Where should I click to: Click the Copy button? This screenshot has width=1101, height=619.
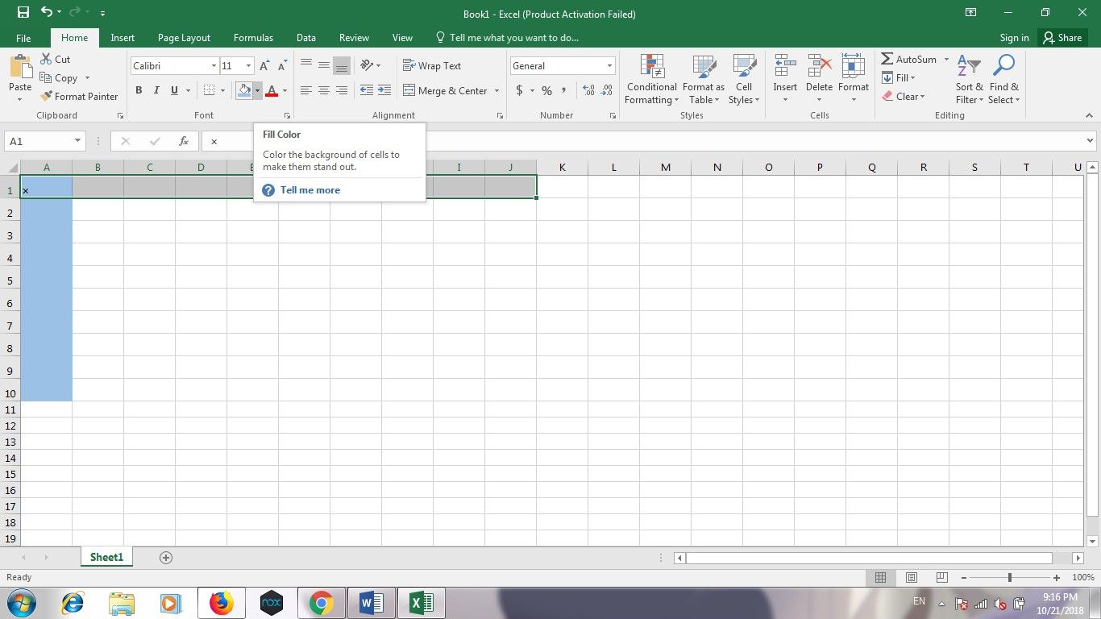[x=59, y=78]
